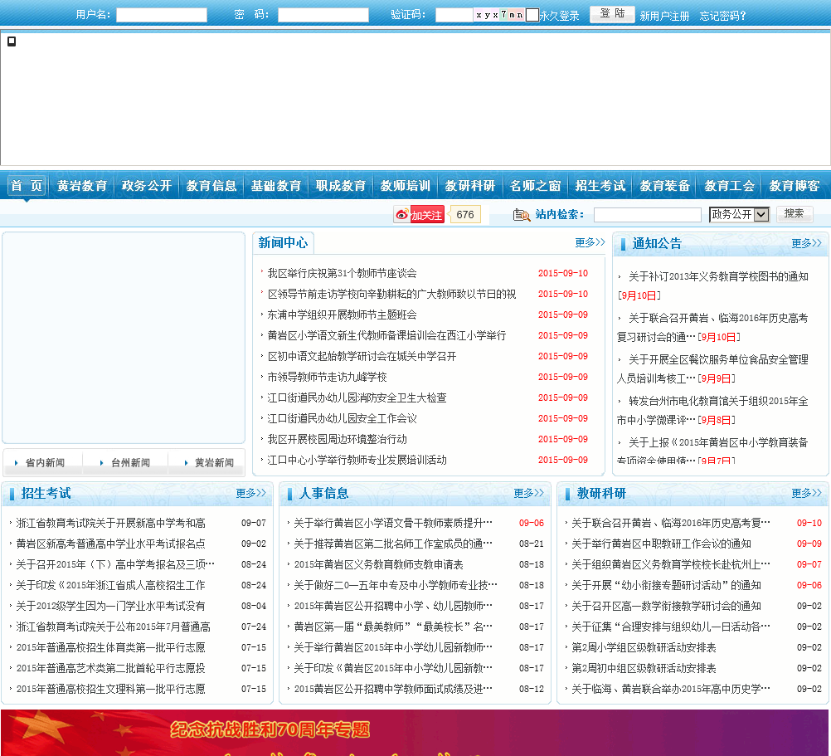Open the 教育工会 menu item
The width and height of the screenshot is (831, 756).
coord(729,186)
